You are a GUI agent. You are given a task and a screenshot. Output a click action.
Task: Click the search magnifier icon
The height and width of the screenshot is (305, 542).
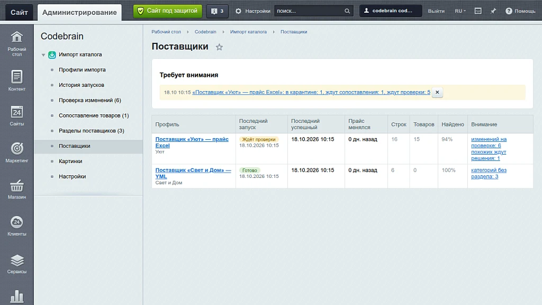click(x=347, y=11)
